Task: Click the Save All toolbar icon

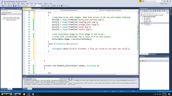Action: click(x=16, y=6)
